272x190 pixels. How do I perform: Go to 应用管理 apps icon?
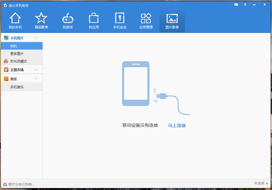coord(146,18)
